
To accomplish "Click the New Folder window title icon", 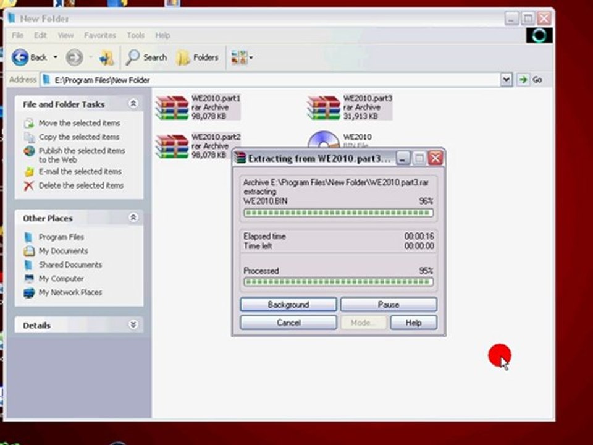I will tap(11, 18).
